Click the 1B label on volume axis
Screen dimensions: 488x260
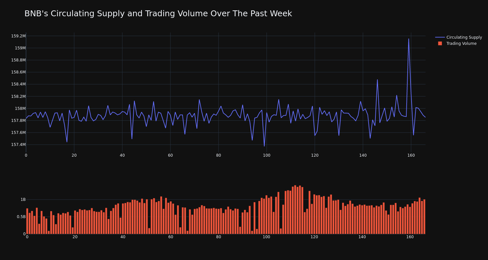pyautogui.click(x=23, y=200)
